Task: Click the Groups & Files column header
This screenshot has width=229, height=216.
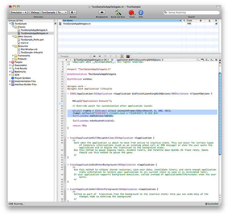Action: (31, 21)
